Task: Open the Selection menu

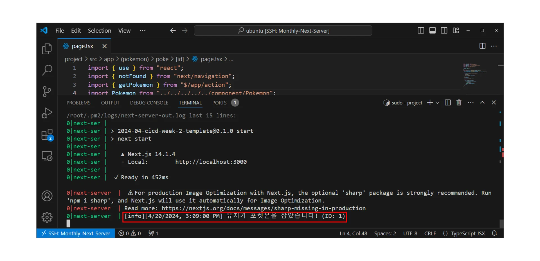Action: [x=99, y=30]
